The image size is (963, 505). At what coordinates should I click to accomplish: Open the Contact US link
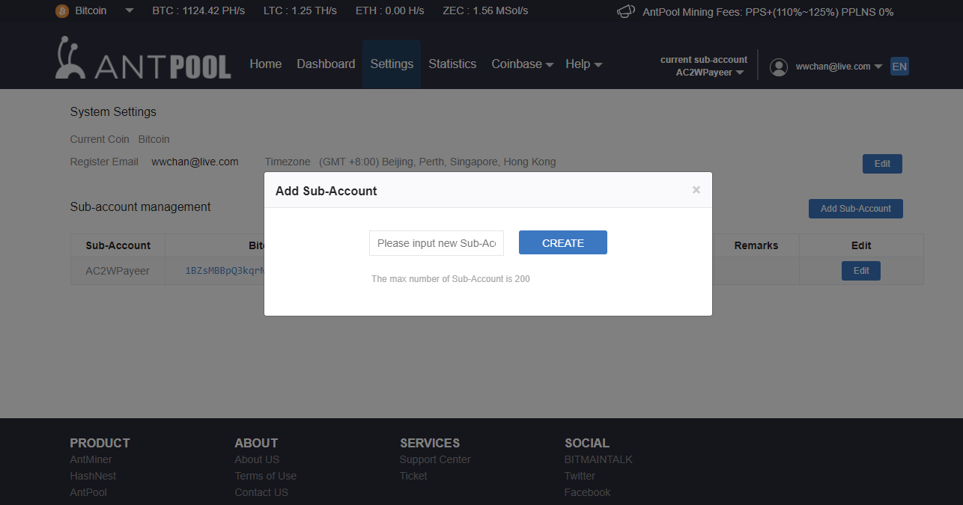261,492
